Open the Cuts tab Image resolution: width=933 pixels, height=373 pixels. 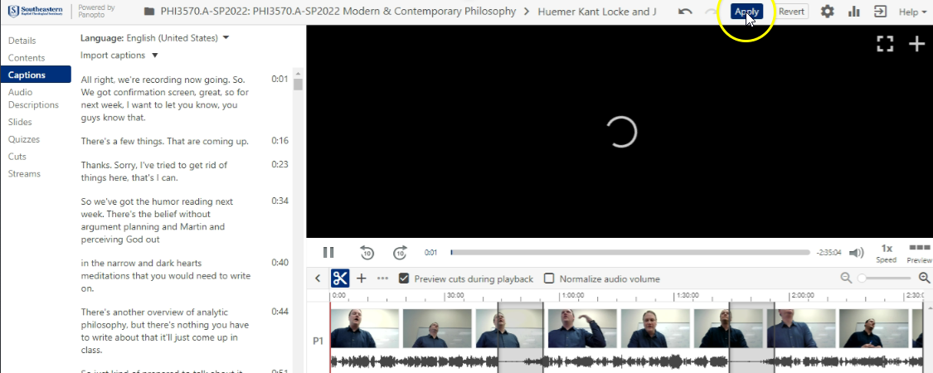point(17,157)
